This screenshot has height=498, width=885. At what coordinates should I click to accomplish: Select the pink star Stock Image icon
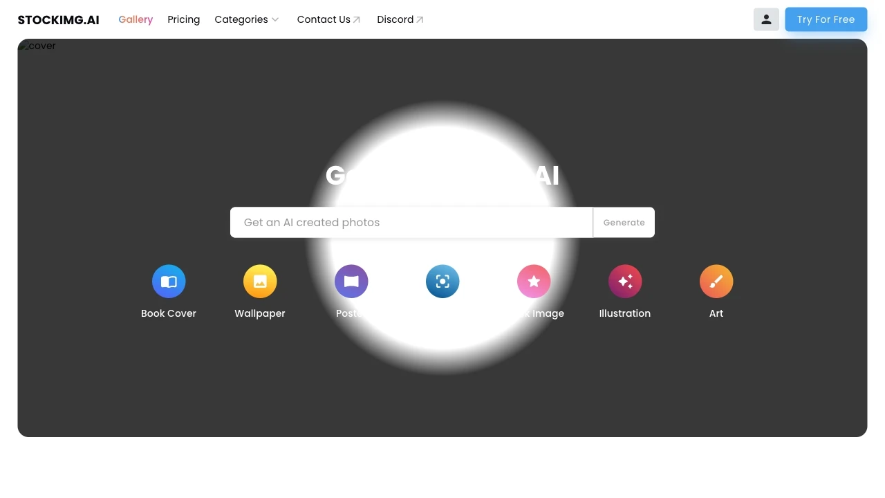click(x=534, y=281)
